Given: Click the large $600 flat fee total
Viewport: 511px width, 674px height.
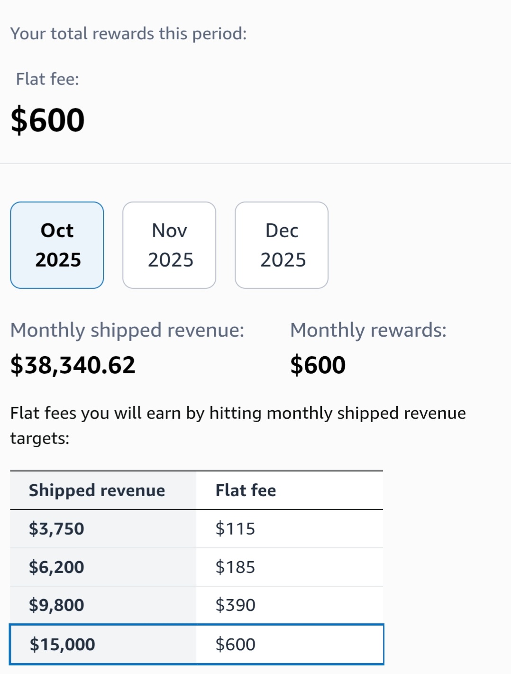Looking at the screenshot, I should [x=47, y=120].
